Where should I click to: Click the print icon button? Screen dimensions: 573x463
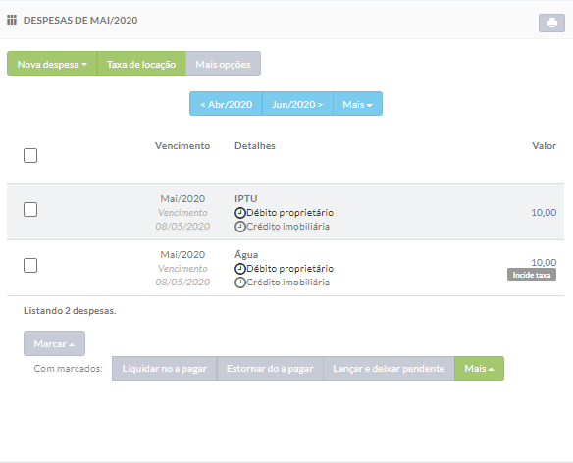pyautogui.click(x=551, y=23)
